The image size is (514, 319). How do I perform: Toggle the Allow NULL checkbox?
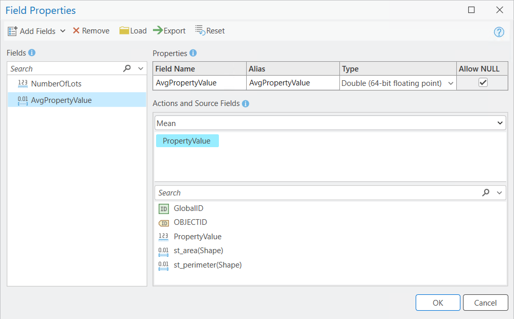[483, 83]
